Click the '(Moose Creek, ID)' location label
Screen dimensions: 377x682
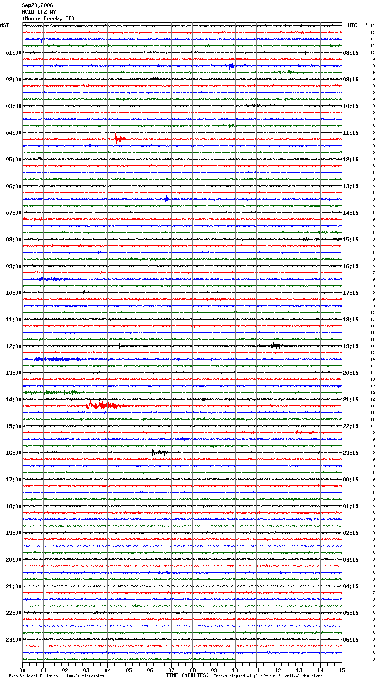(48, 19)
